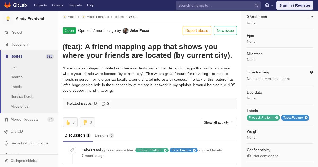This screenshot has height=167, width=318.
Task: Open Labels in the sidebar
Action: [16, 87]
